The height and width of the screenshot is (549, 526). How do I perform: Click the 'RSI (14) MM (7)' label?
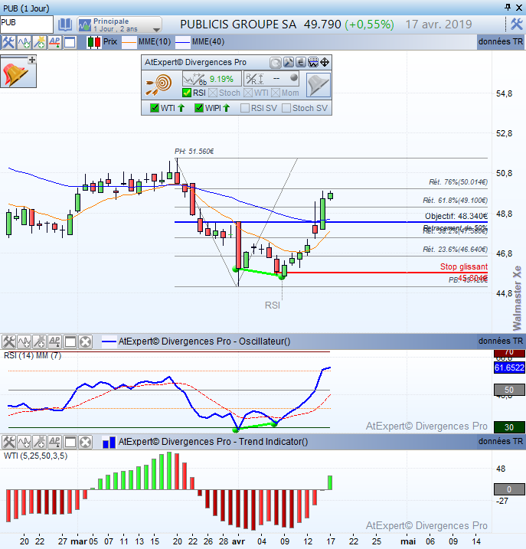[33, 356]
